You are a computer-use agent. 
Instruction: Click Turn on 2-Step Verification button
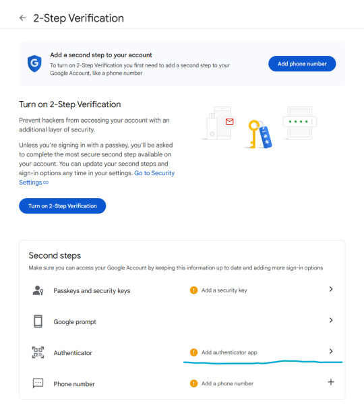[x=63, y=206]
